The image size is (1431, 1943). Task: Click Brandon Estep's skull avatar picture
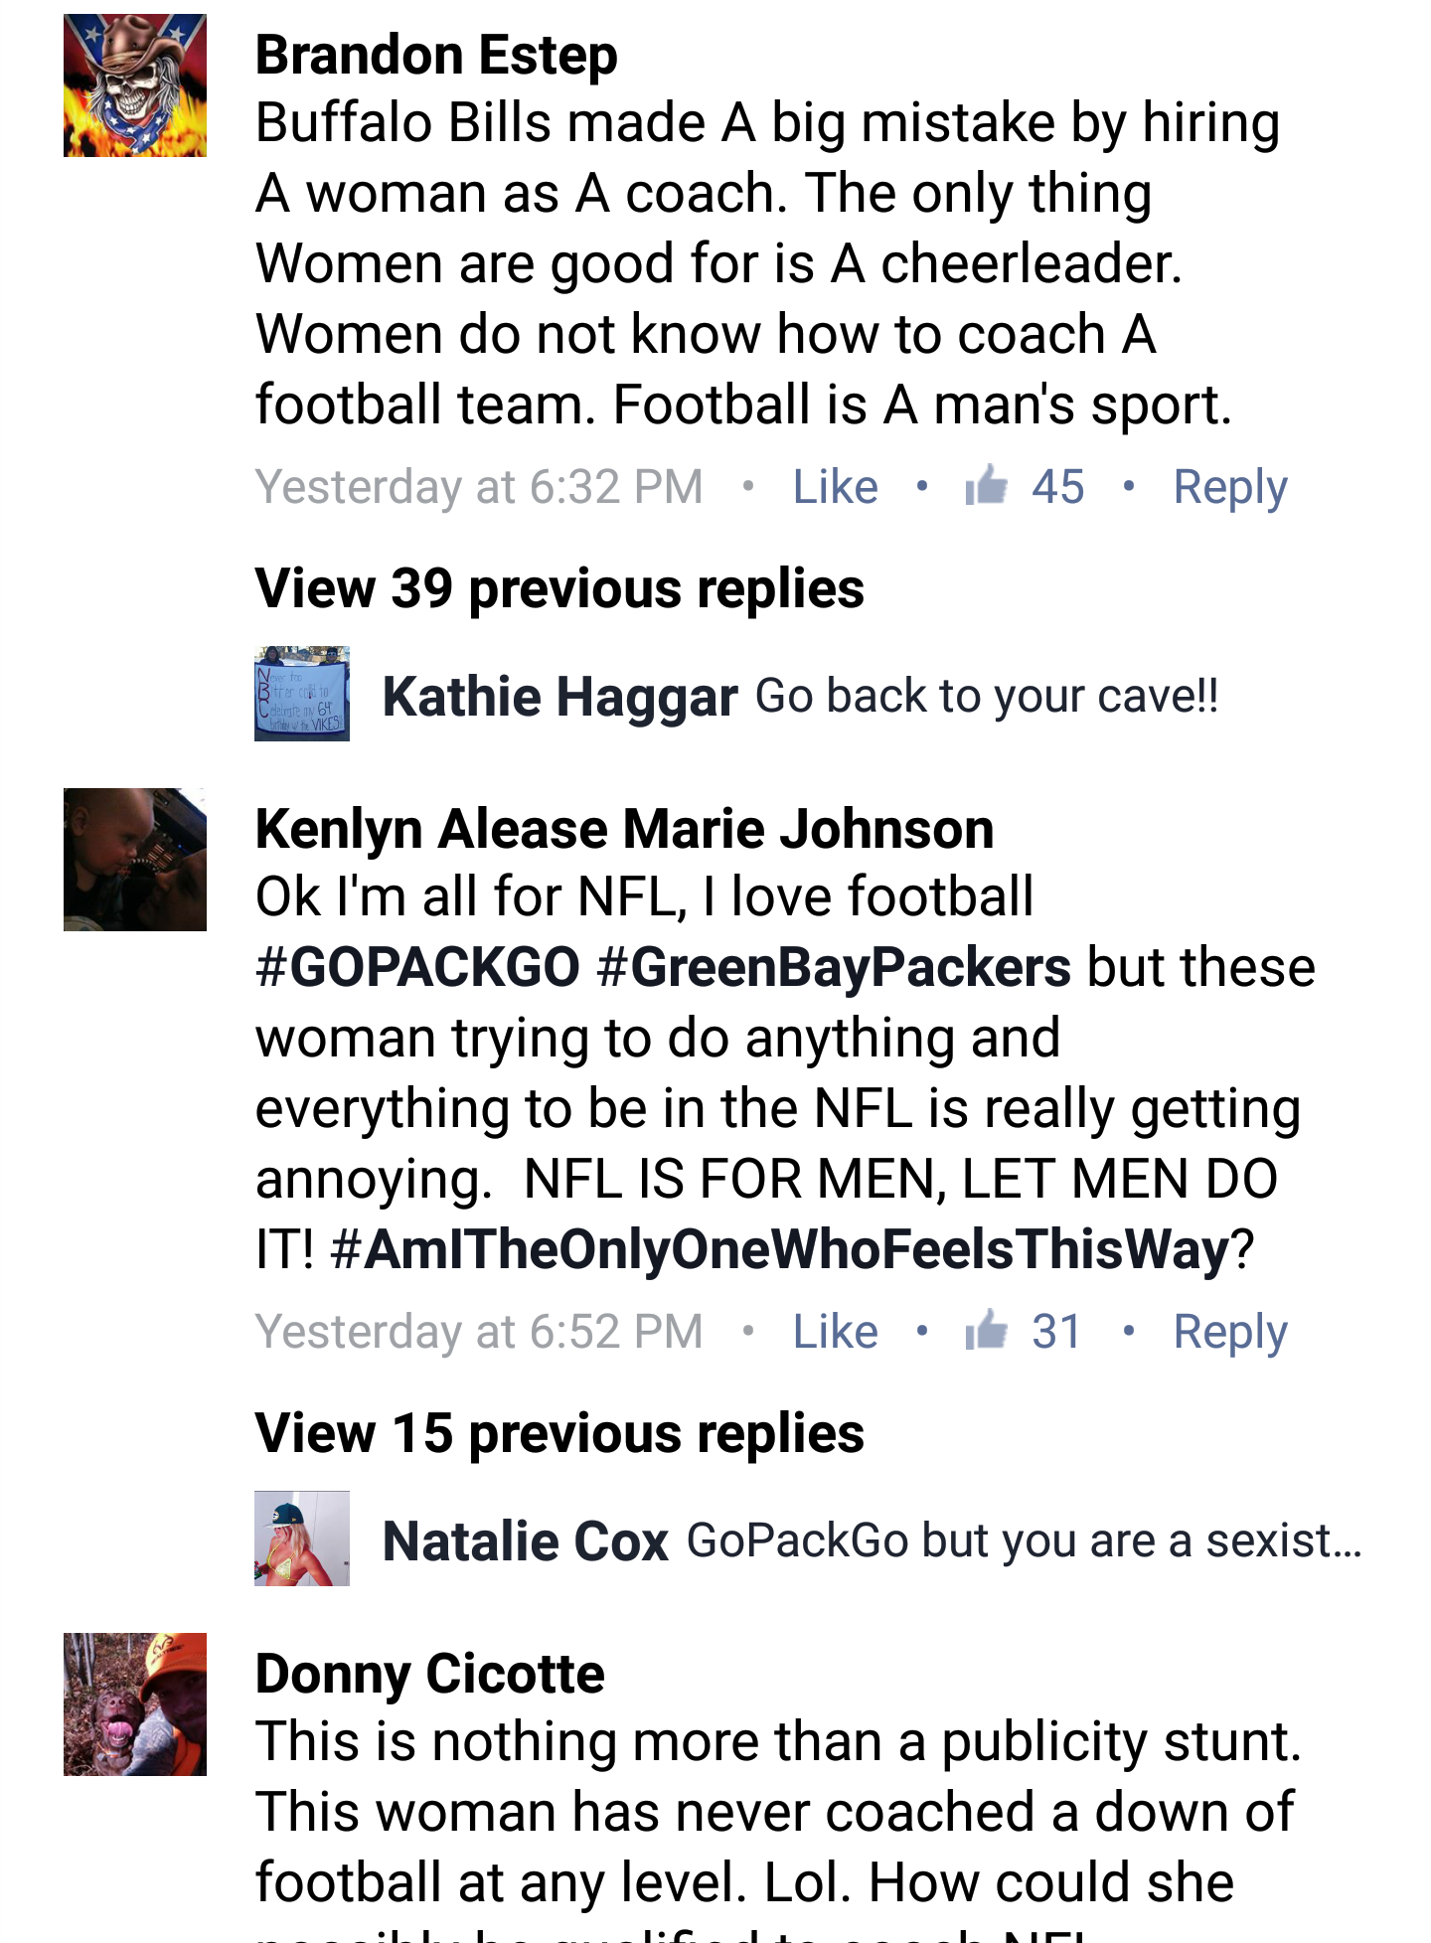point(135,85)
